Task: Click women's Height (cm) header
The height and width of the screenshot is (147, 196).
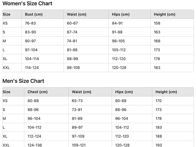Action: point(164,14)
